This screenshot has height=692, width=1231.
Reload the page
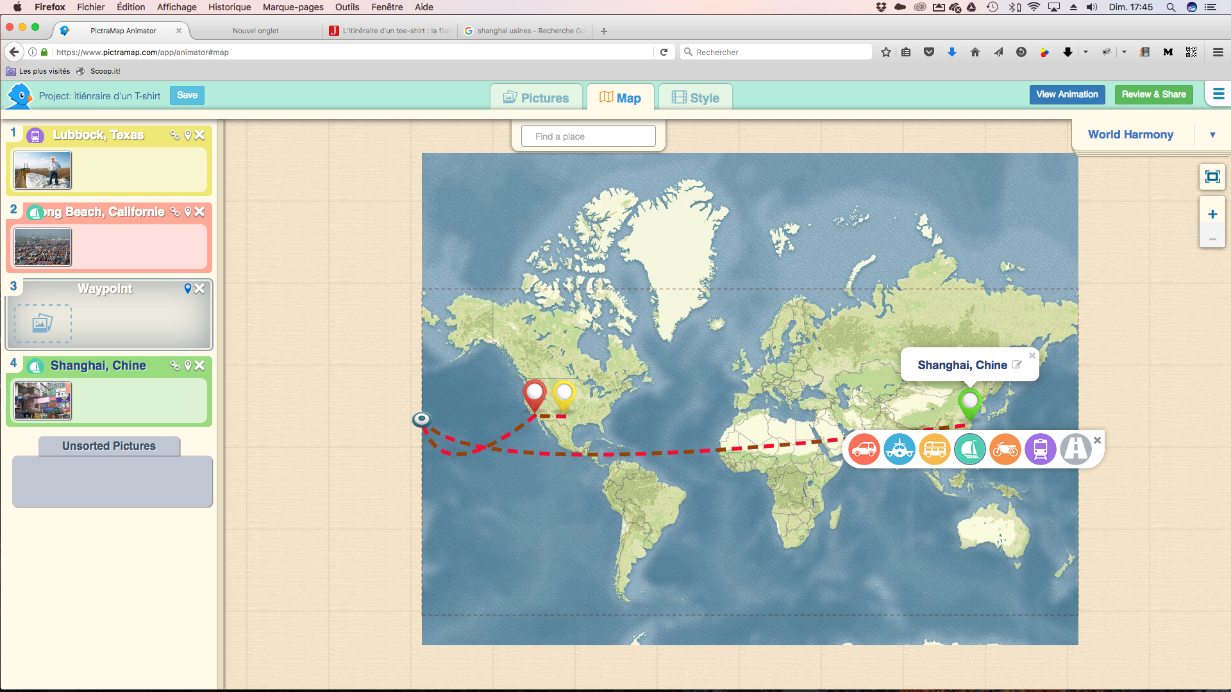(x=664, y=52)
